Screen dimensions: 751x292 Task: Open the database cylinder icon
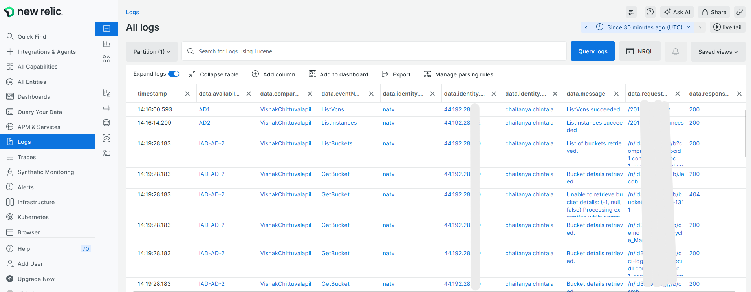pyautogui.click(x=106, y=123)
